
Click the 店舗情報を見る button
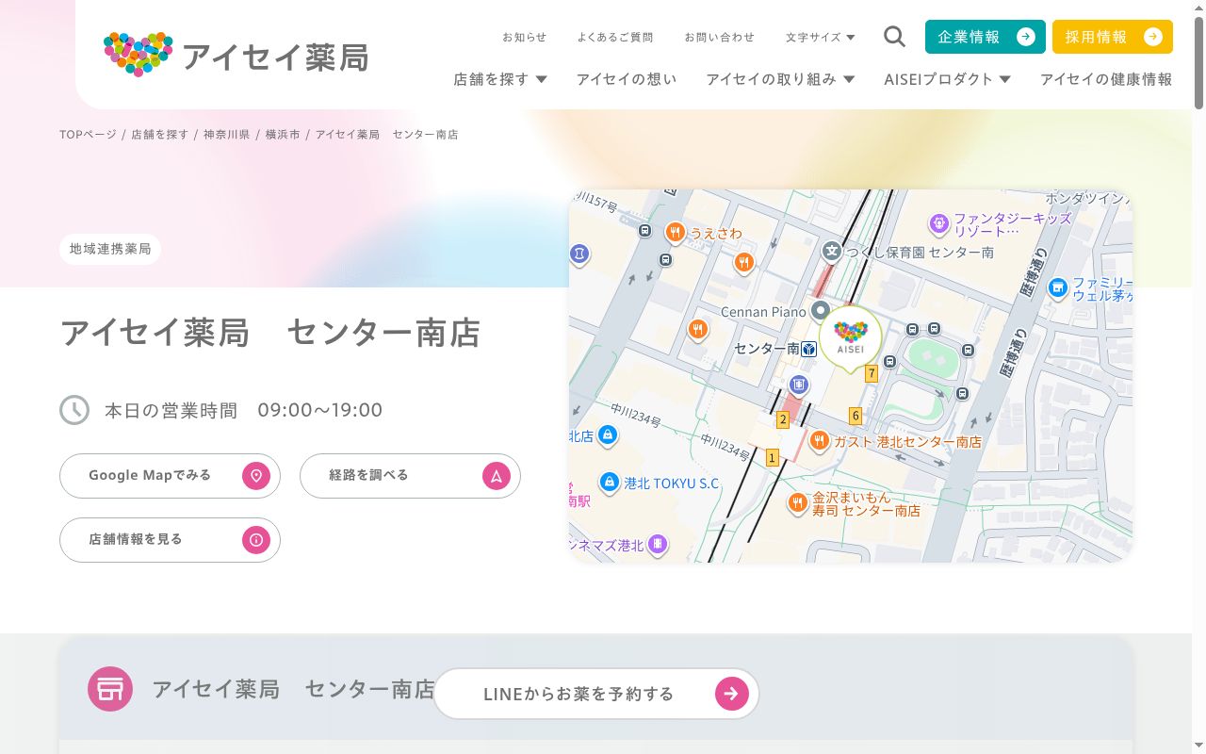pyautogui.click(x=170, y=540)
